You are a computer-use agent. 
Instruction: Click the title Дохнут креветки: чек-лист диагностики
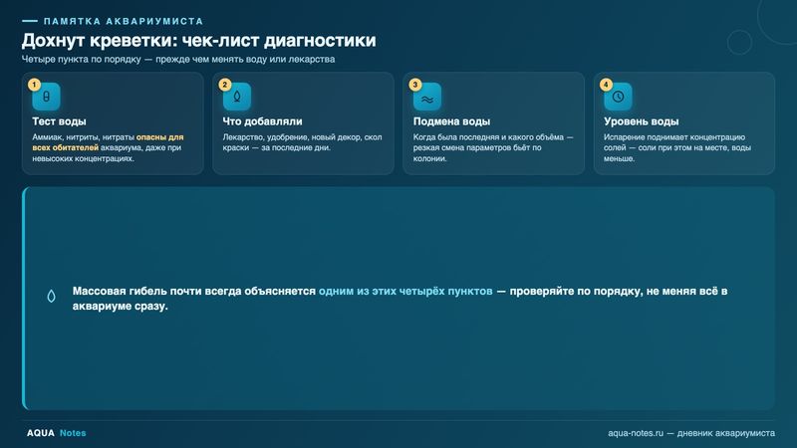point(198,40)
